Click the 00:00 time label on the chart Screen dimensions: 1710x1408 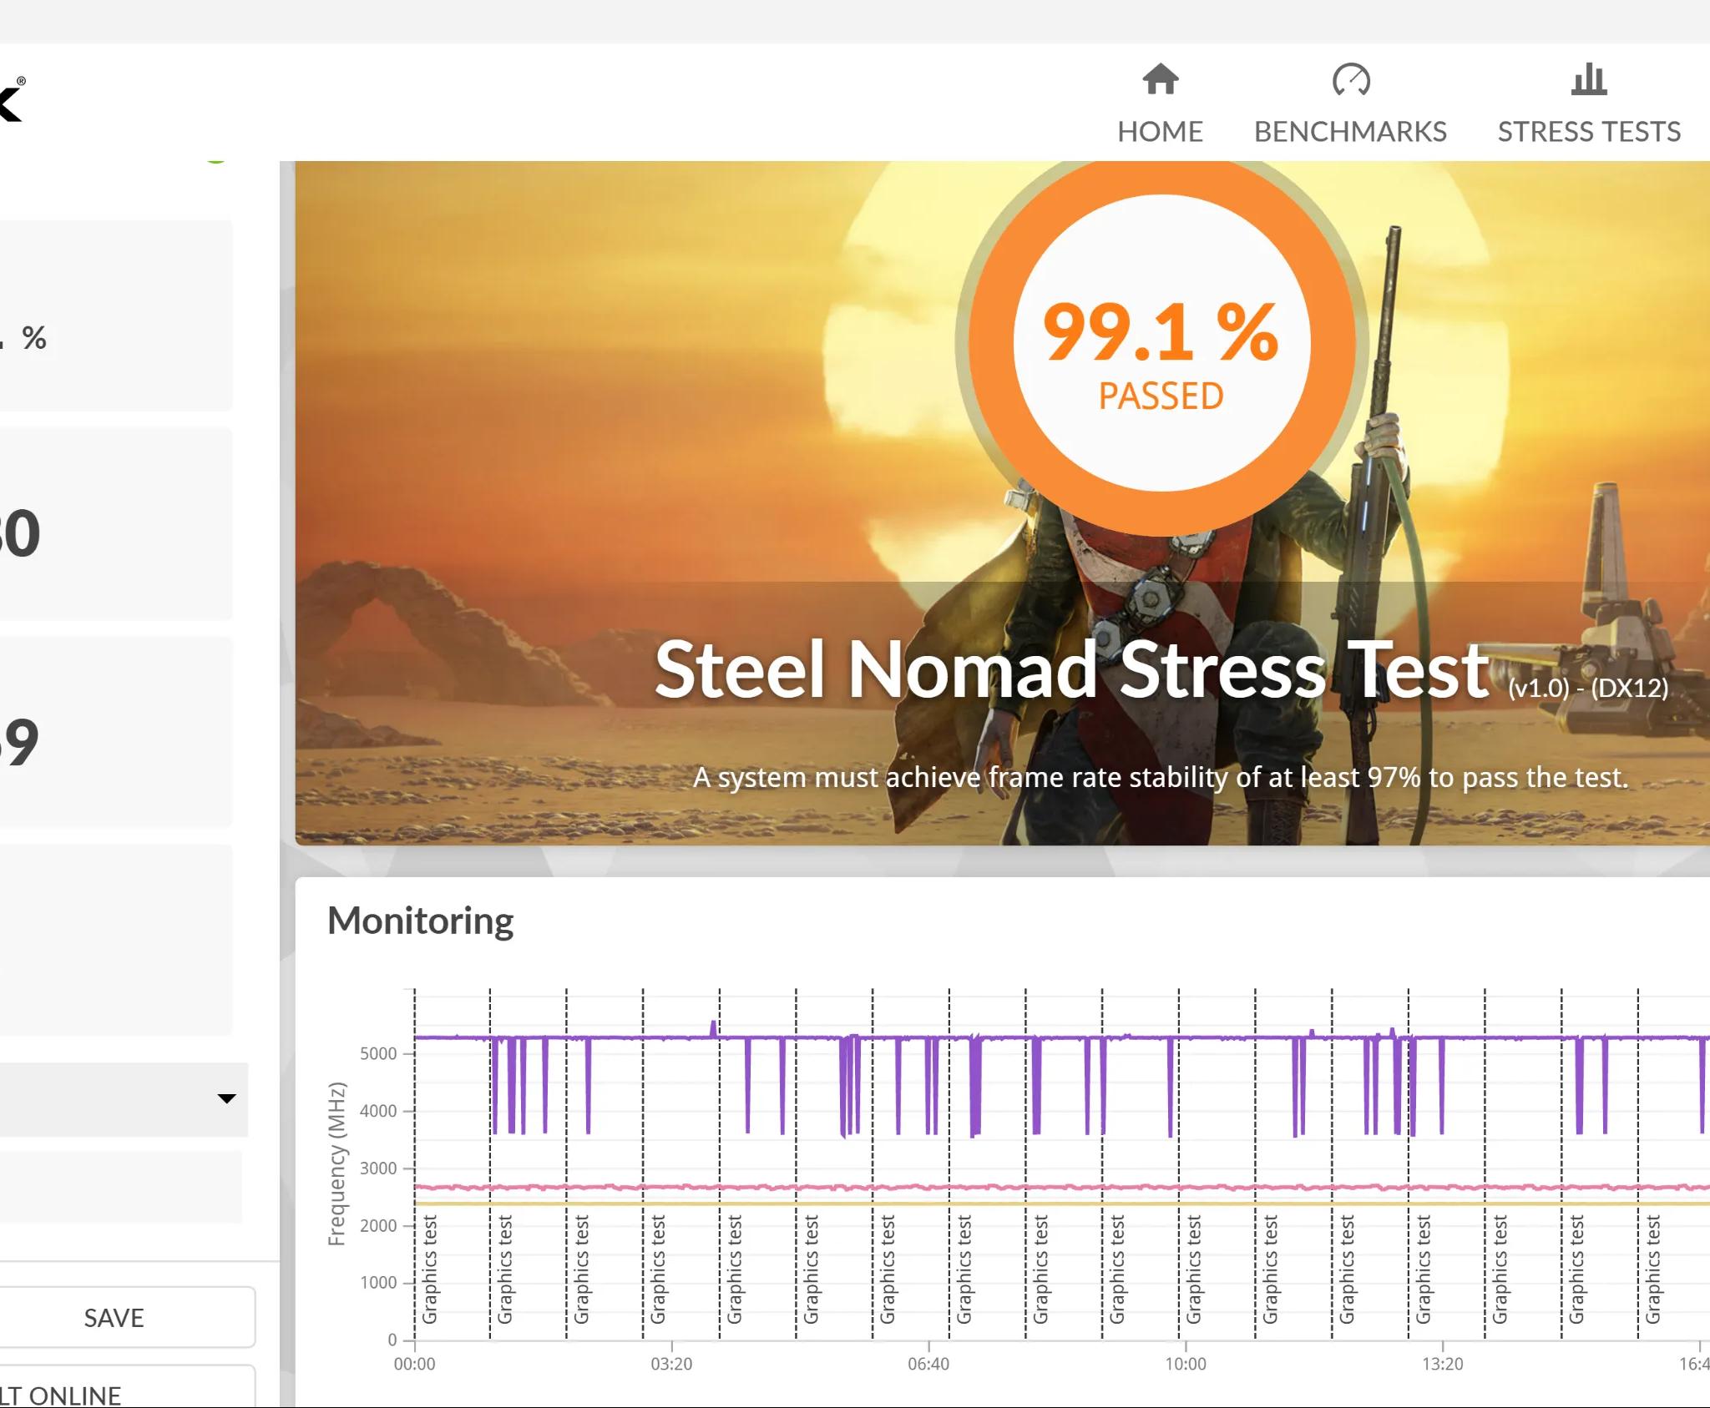pos(414,1364)
